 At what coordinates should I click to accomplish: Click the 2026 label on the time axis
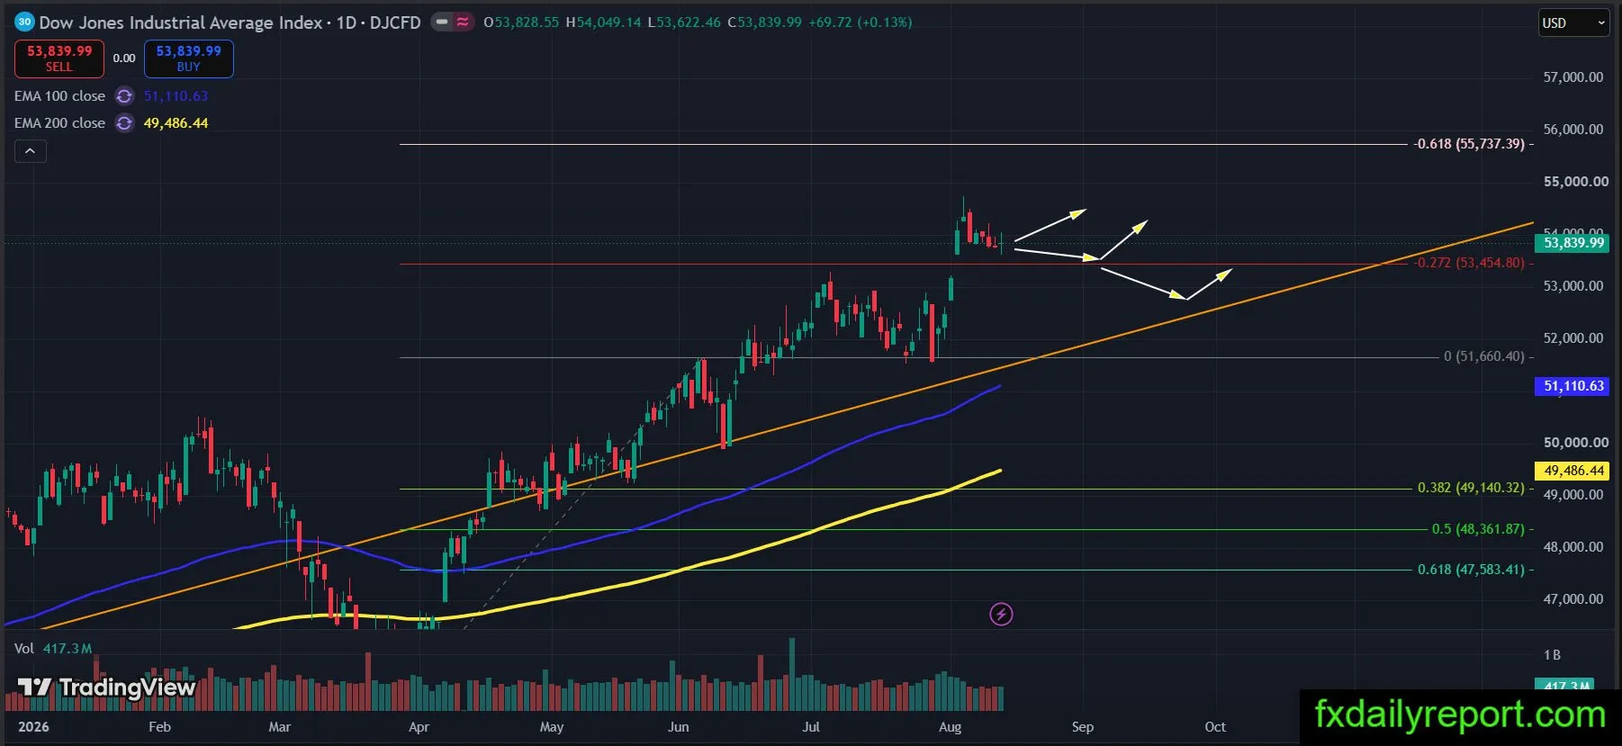tap(33, 727)
